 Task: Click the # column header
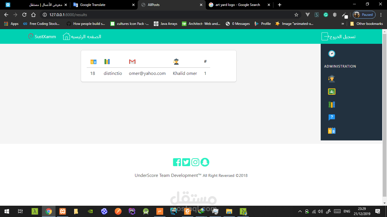205,61
